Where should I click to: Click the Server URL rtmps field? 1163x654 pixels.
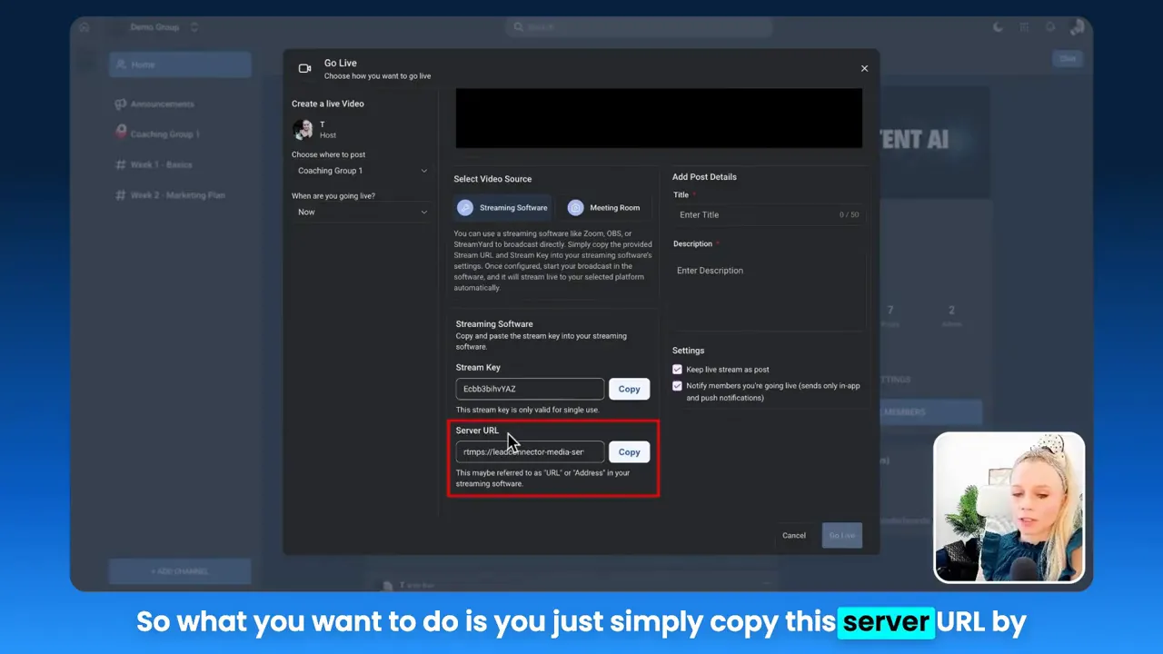(530, 451)
